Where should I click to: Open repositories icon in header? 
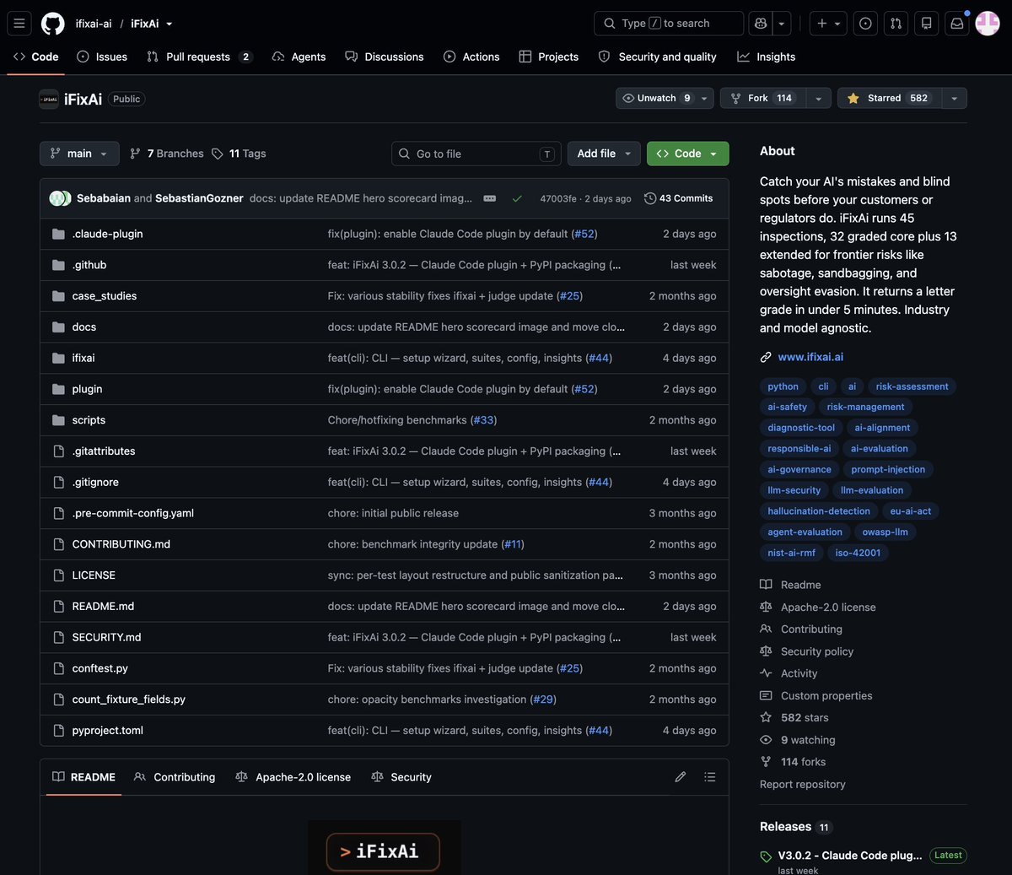[x=926, y=24]
